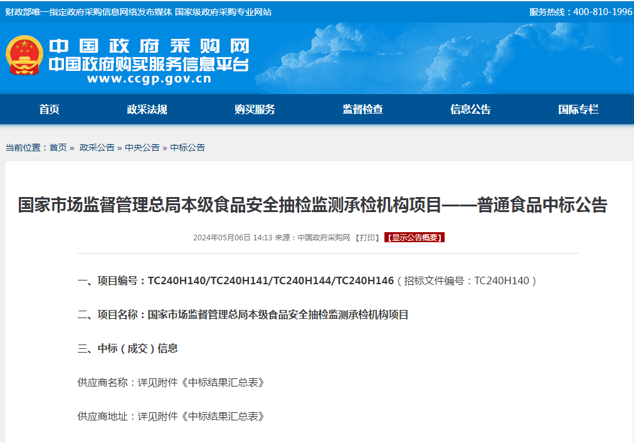Click the top banner text 财政部唯一指定政府采购信息网络发布媒体
The width and height of the screenshot is (634, 443).
pyautogui.click(x=89, y=12)
